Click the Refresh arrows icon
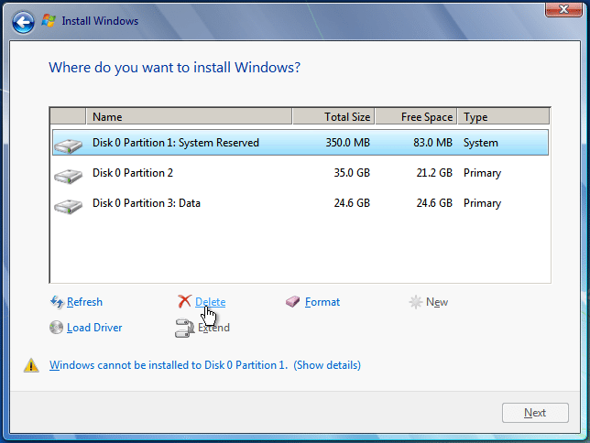The height and width of the screenshot is (443, 590). click(57, 302)
